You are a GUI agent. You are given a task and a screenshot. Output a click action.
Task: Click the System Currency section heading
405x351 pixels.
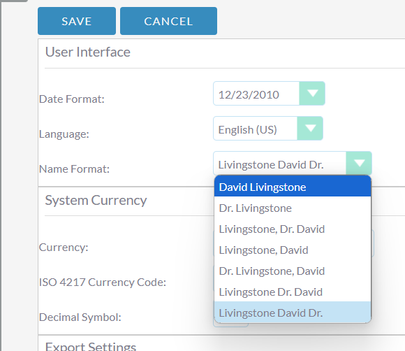tap(96, 201)
